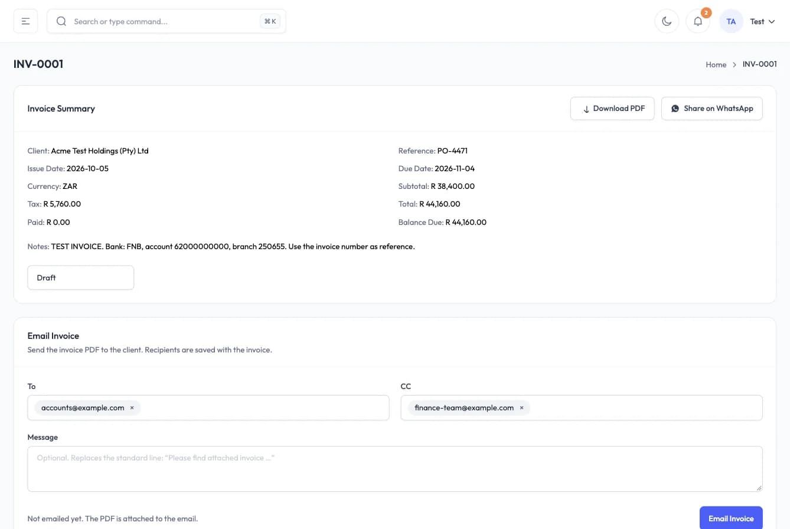Click the Paid amount R 0.00
This screenshot has height=529, width=790.
(x=58, y=223)
